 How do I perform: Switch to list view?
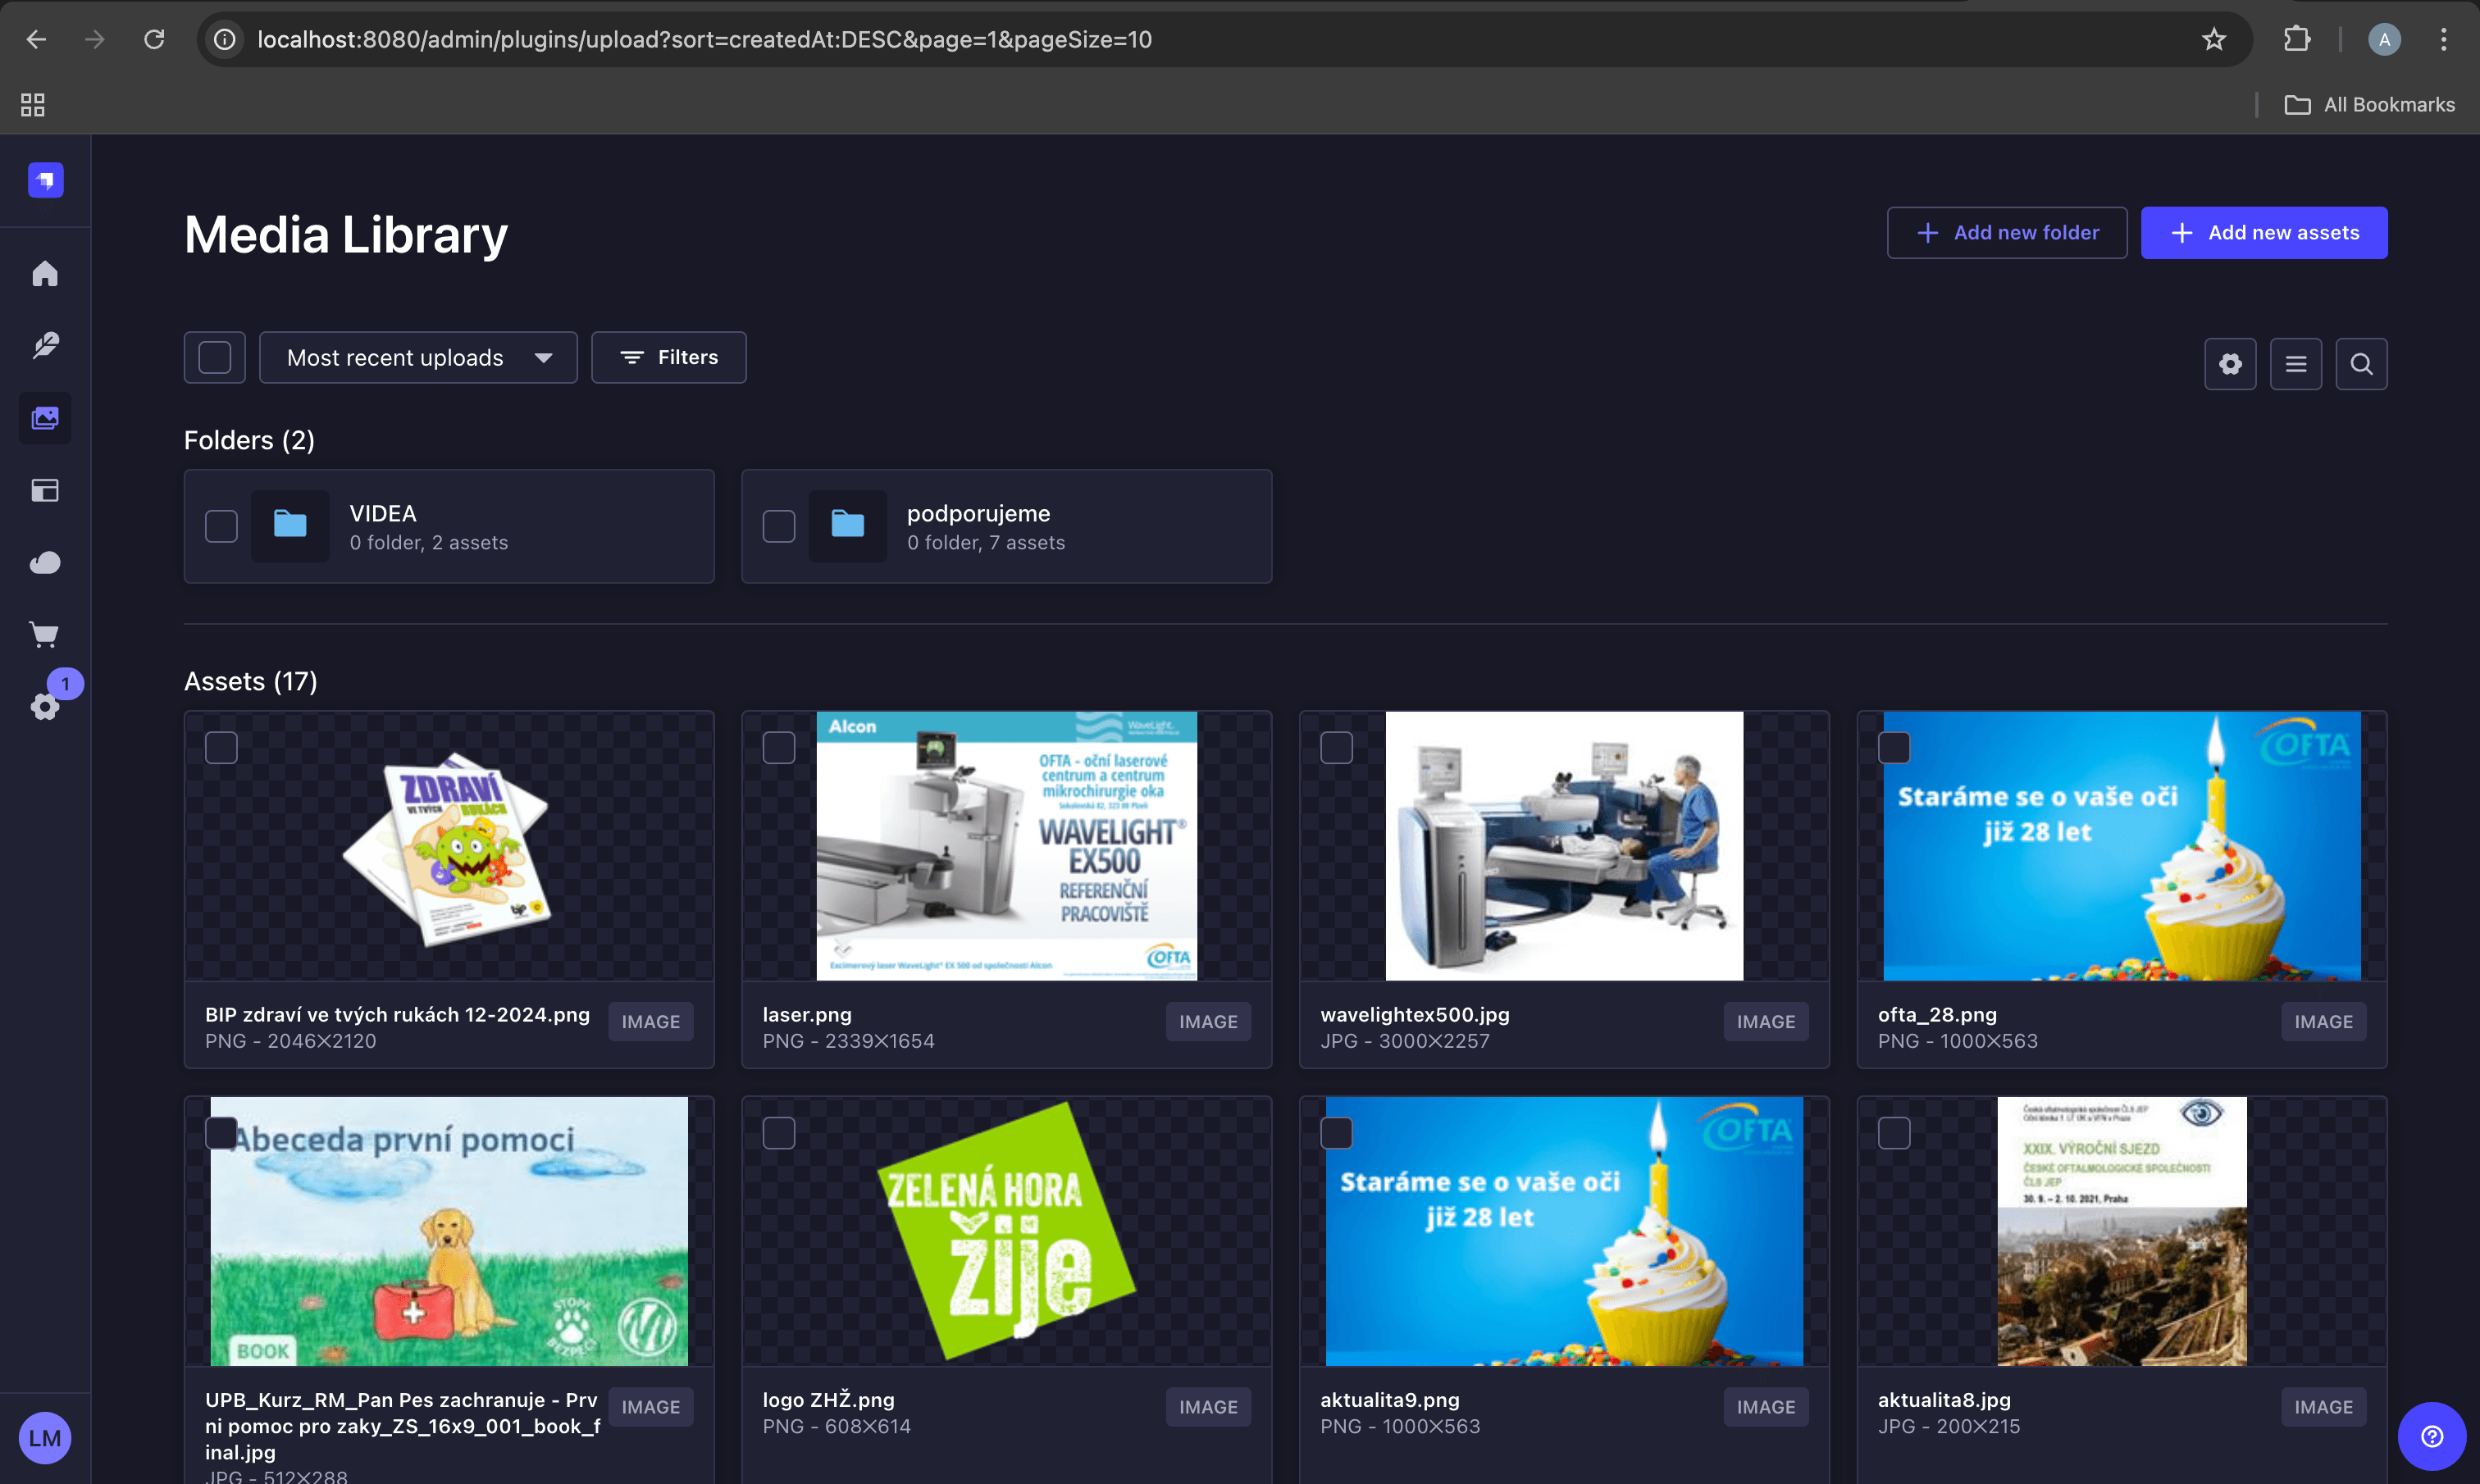coord(2296,364)
